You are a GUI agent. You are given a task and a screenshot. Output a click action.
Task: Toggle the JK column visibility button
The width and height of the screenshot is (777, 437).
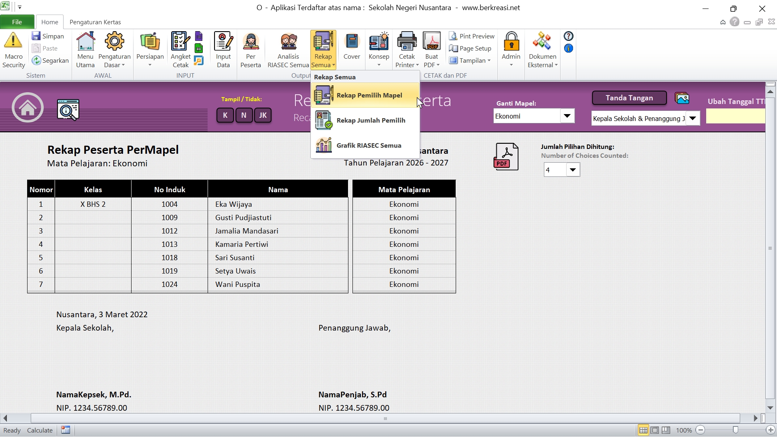click(x=263, y=115)
